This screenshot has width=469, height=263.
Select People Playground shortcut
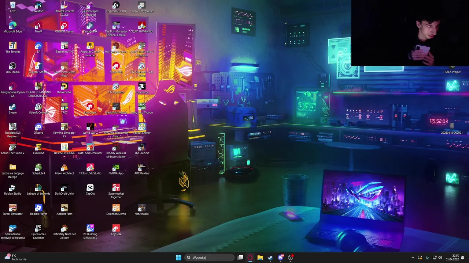coord(142,7)
